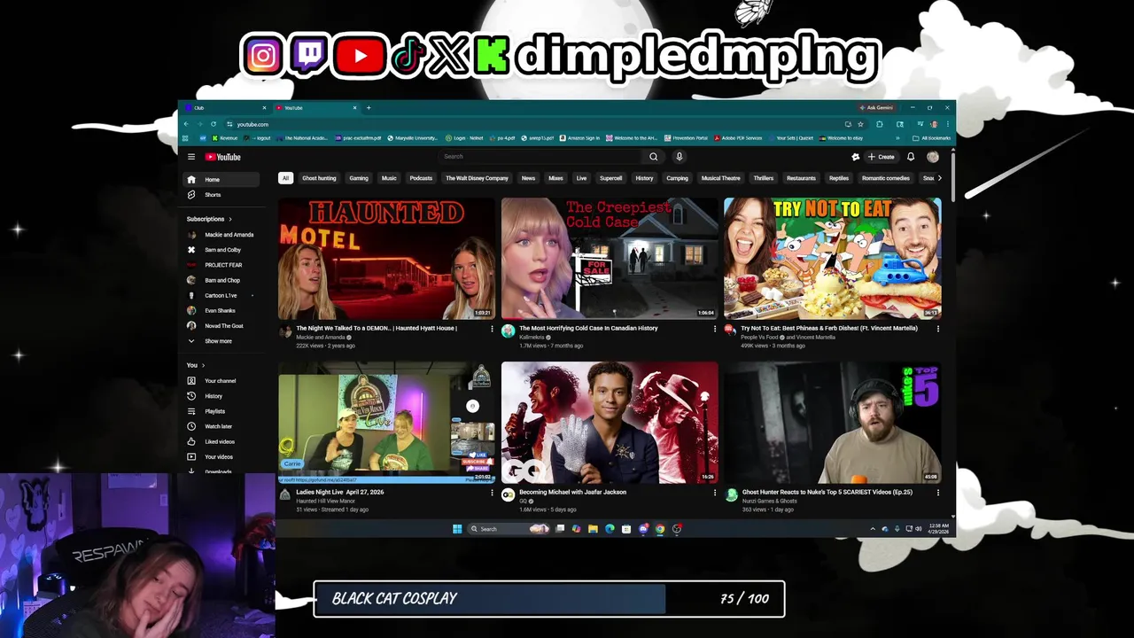The height and width of the screenshot is (638, 1134).
Task: Open Bam and Chop subscription
Action: tap(221, 280)
